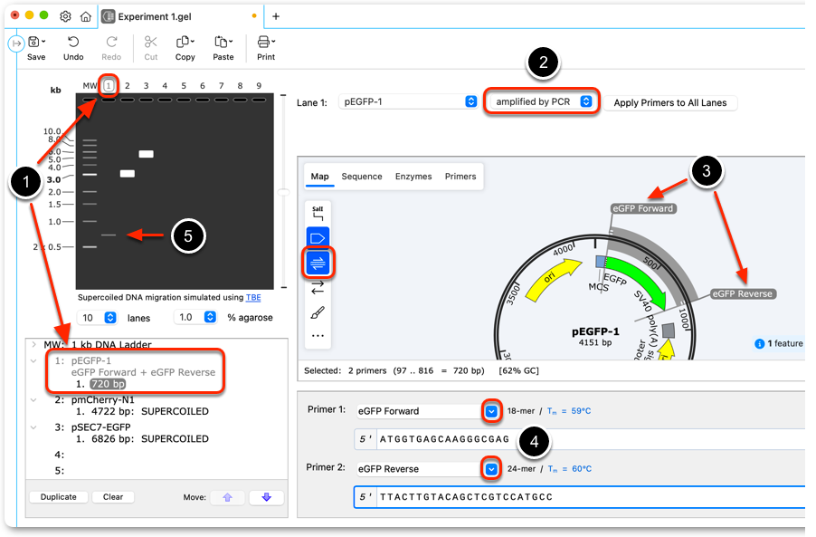Select lane 2 in the gel header
Viewport: 816px width, 537px height.
[127, 85]
